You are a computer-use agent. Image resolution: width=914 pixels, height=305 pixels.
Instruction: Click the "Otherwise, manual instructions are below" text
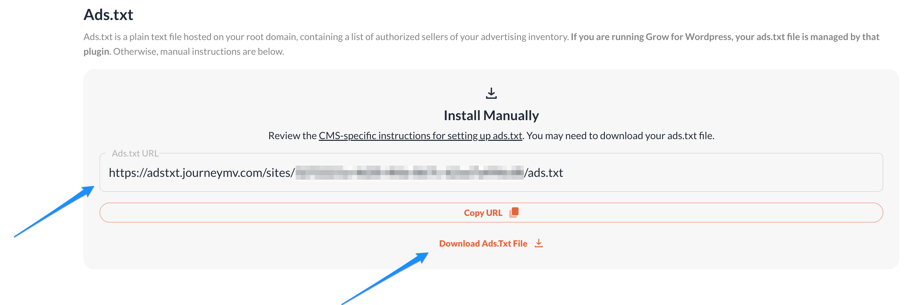[x=198, y=52]
